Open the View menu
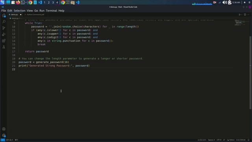The height and width of the screenshot is (142, 252). [x=30, y=11]
